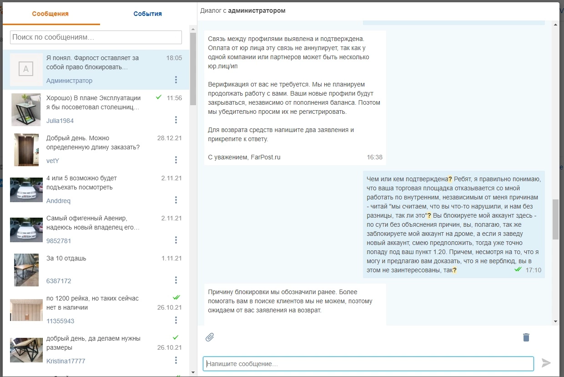The height and width of the screenshot is (377, 564).
Task: Click the username vetY
Action: 53,161
